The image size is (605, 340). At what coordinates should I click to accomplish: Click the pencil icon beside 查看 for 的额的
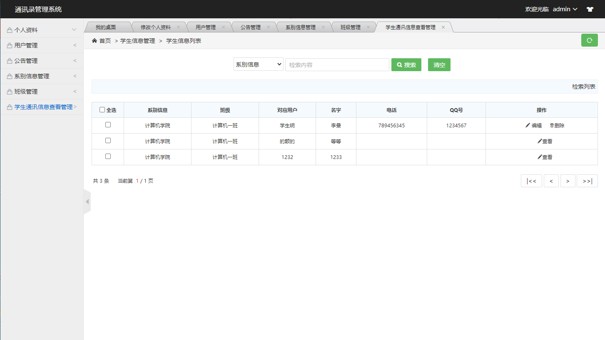tap(540, 141)
